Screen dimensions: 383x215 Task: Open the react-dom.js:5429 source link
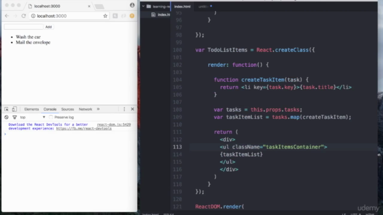(x=114, y=125)
